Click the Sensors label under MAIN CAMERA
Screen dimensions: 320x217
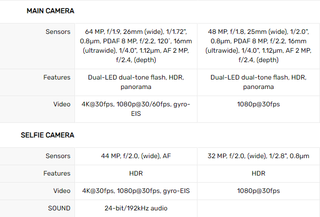coord(58,32)
